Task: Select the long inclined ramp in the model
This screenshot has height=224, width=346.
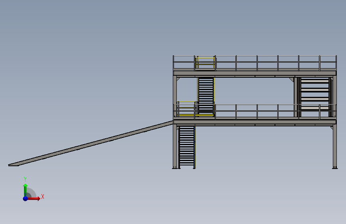Action: coord(91,143)
